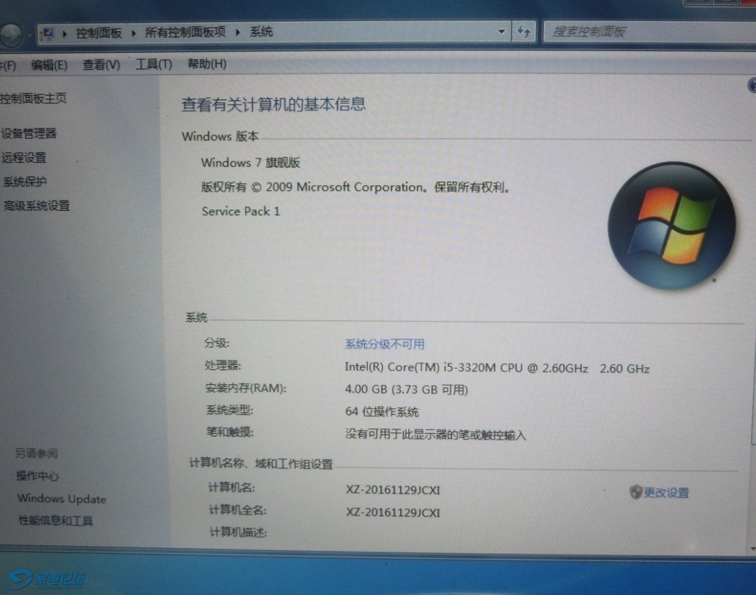
Task: Click the 64 位操作系统 value
Action: 382,411
